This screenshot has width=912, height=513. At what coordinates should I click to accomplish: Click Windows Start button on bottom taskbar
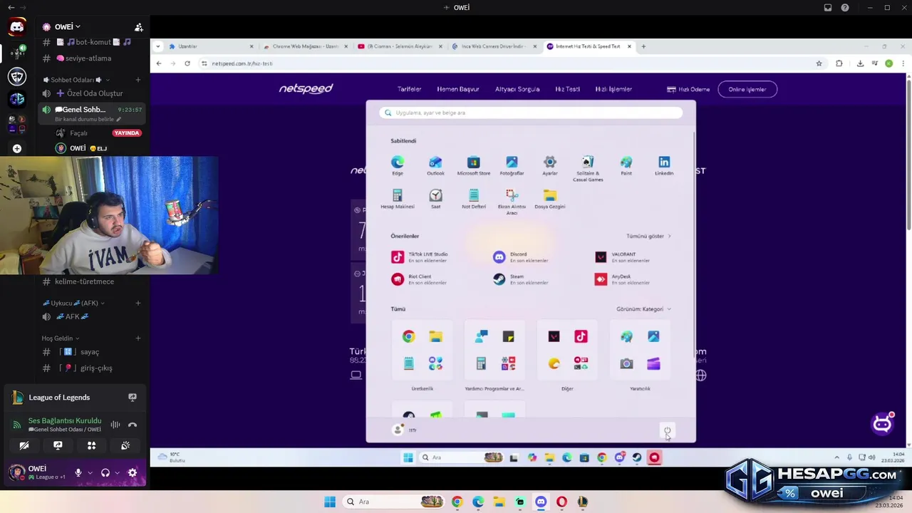pyautogui.click(x=330, y=502)
